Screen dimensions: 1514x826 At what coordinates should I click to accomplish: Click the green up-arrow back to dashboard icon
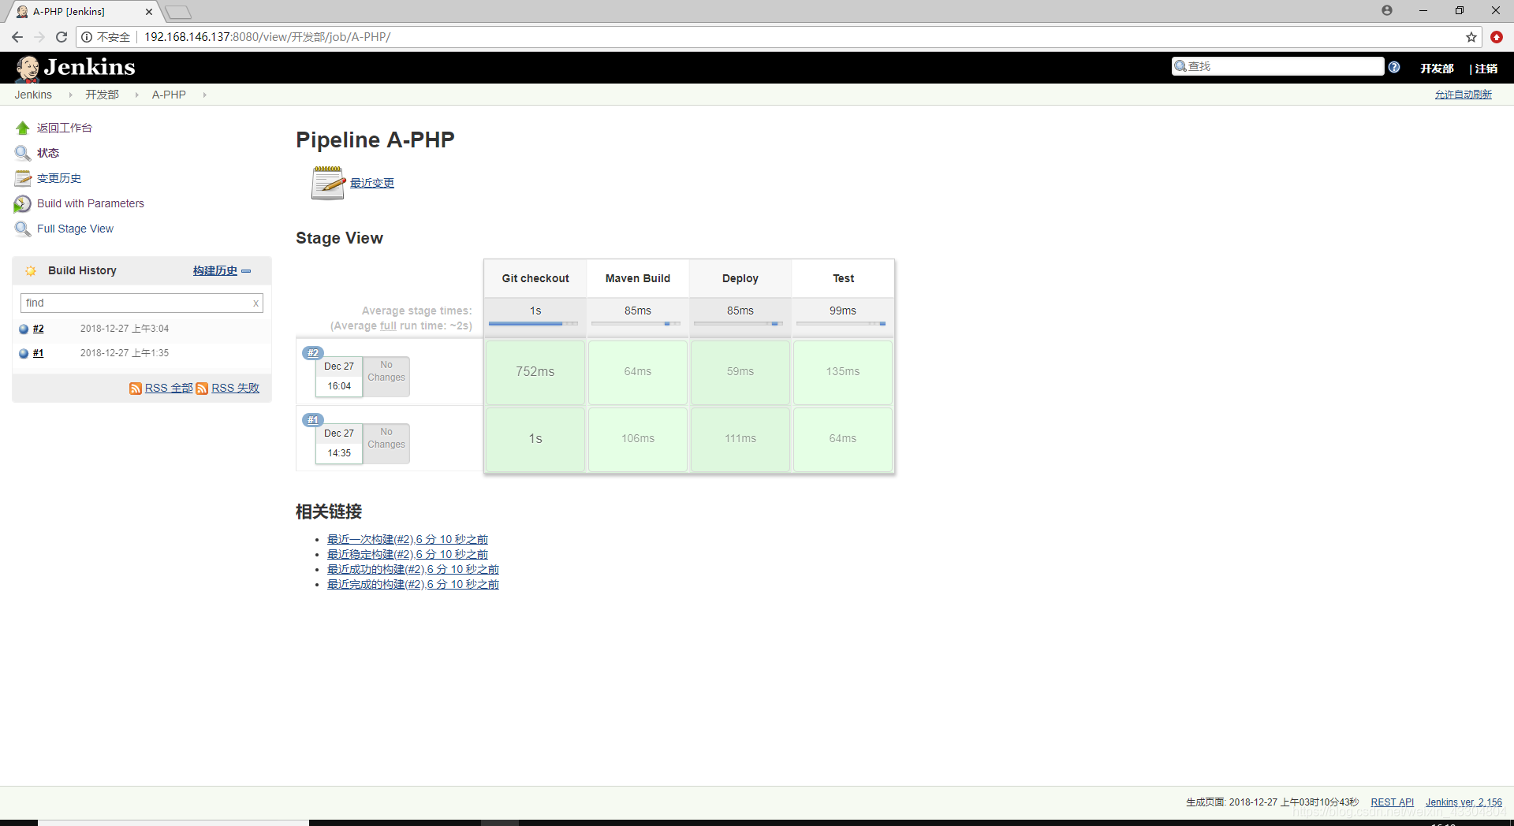[23, 128]
